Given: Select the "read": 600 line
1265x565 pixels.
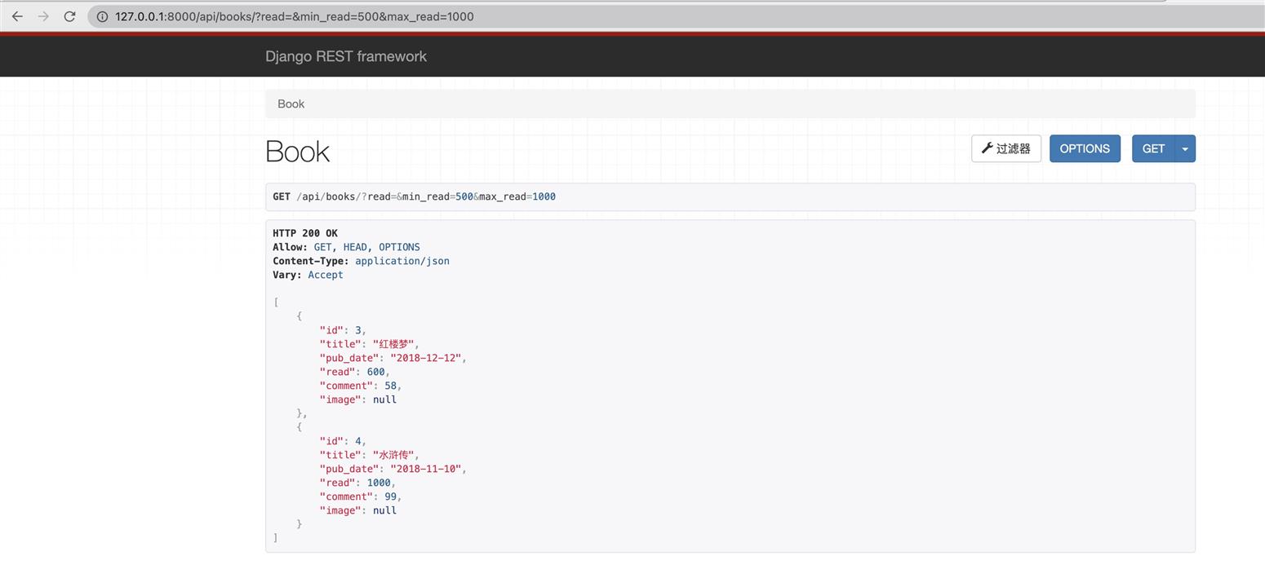Looking at the screenshot, I should [355, 372].
